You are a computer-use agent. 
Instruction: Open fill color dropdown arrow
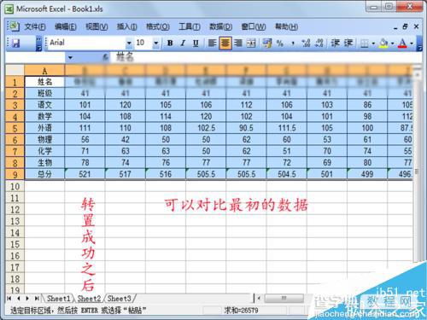click(x=392, y=44)
